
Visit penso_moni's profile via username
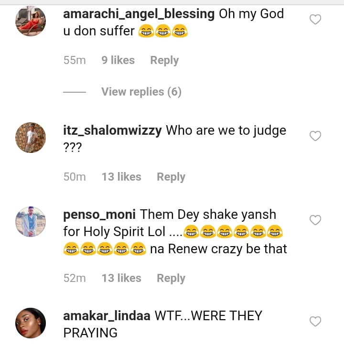(x=99, y=215)
